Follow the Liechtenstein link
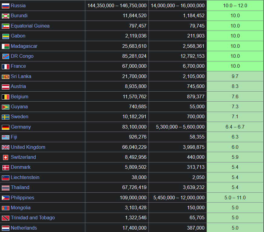The height and width of the screenshot is (232, 264). click(x=25, y=178)
